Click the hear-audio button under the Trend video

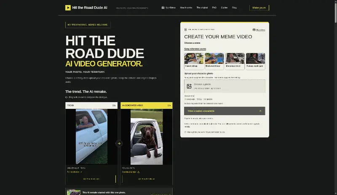pos(91,179)
